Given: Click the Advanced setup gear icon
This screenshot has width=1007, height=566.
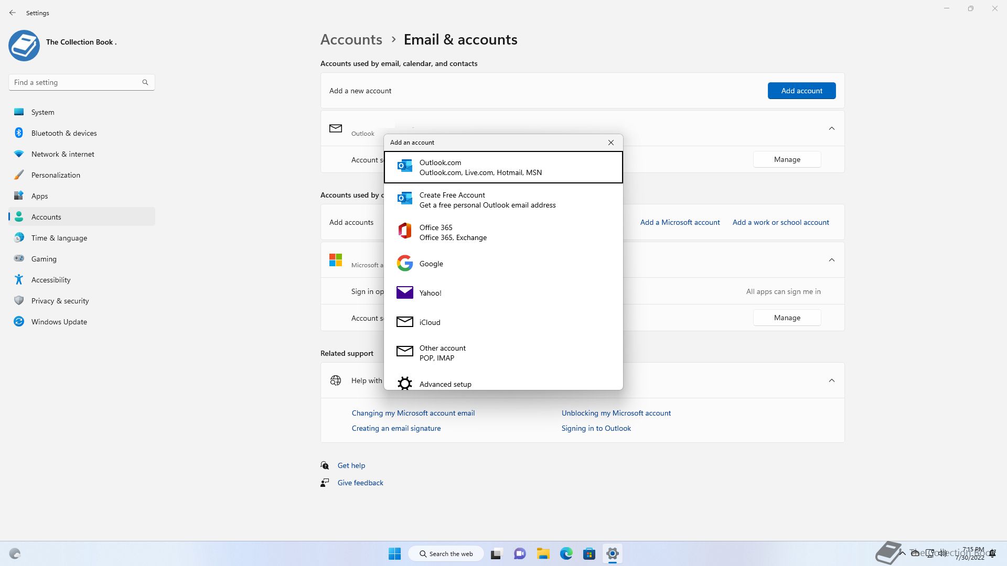Looking at the screenshot, I should (x=405, y=384).
